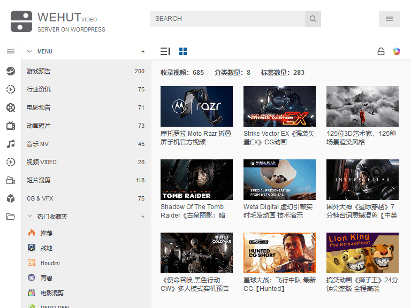Click the 分类数量: 8 statistic
The image size is (411, 308).
[x=232, y=73]
